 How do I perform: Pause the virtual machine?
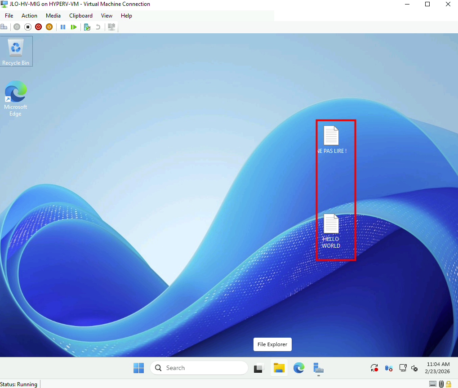63,27
